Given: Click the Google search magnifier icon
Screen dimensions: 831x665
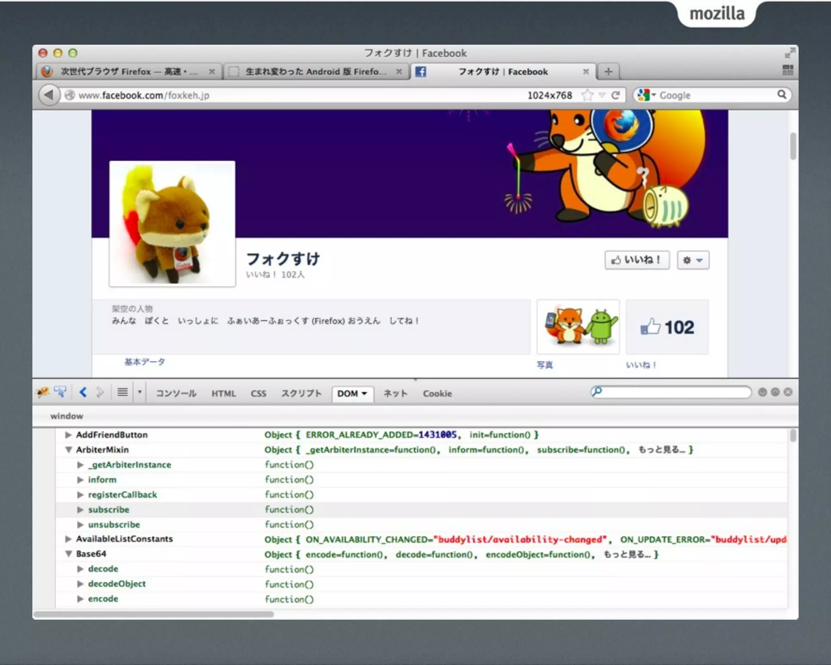Looking at the screenshot, I should (781, 95).
